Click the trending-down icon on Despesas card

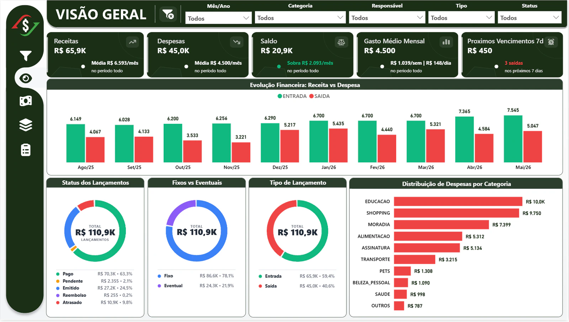pos(237,42)
